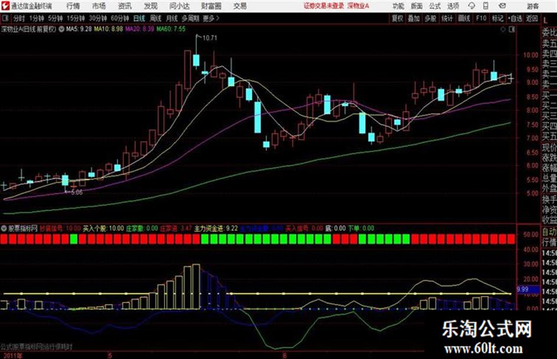Screen dimensions: 557x359
Task: Open the 发现 menu
Action: click(x=151, y=6)
